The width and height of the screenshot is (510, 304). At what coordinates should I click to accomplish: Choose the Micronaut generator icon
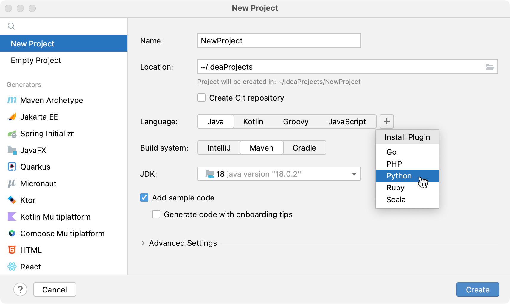coord(11,184)
